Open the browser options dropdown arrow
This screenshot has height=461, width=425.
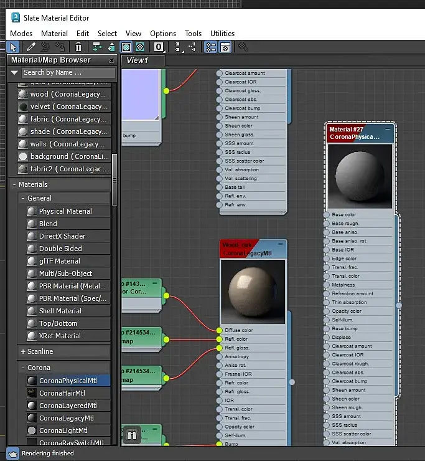(x=14, y=73)
